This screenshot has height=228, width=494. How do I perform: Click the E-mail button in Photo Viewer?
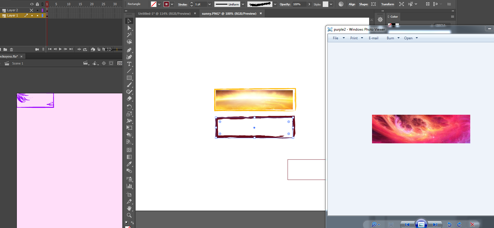tap(373, 38)
